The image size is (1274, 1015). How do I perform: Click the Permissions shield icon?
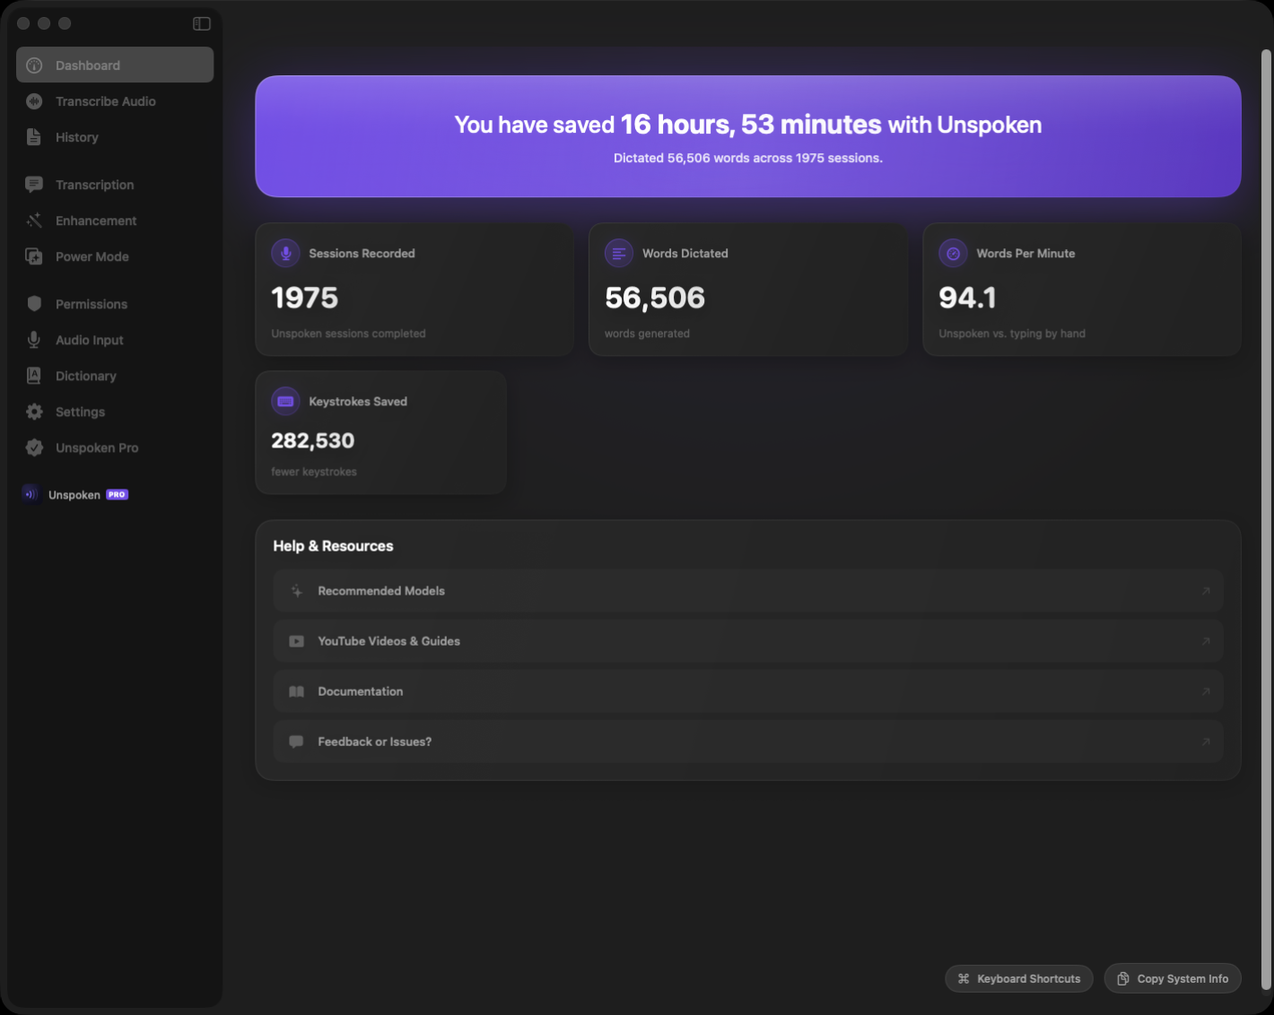click(34, 304)
